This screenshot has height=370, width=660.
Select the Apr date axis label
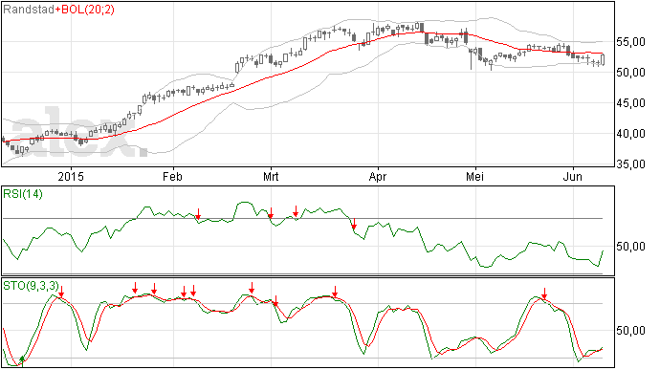pyautogui.click(x=378, y=176)
